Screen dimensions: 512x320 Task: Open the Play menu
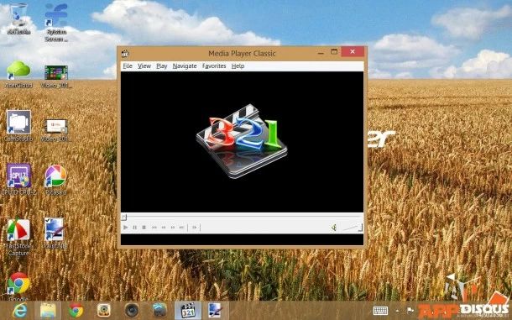tap(162, 66)
